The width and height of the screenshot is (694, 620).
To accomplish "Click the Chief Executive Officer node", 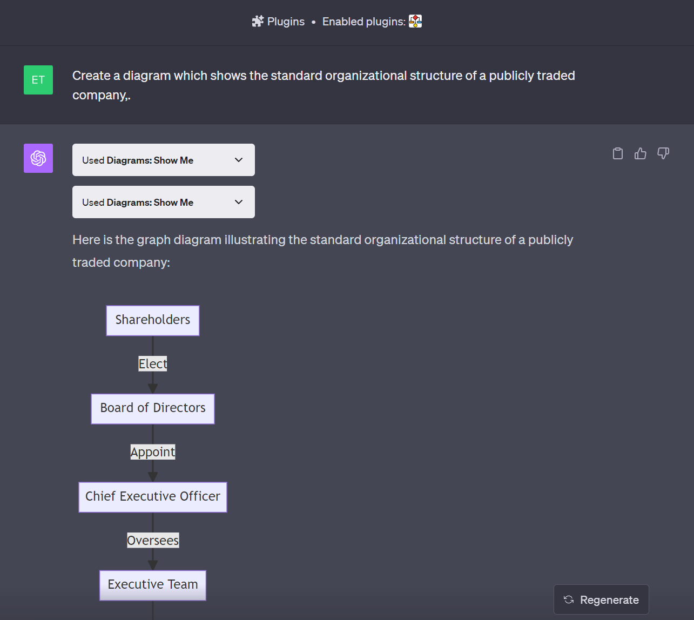I will (x=153, y=497).
